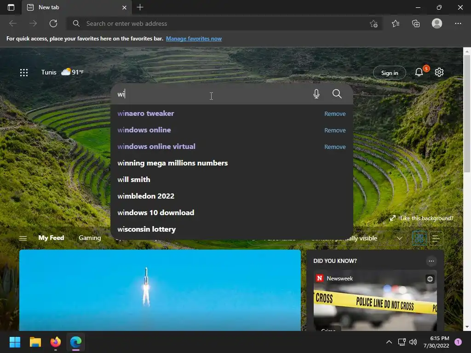471x353 pixels.
Task: Add this page to favorites star
Action: (373, 24)
